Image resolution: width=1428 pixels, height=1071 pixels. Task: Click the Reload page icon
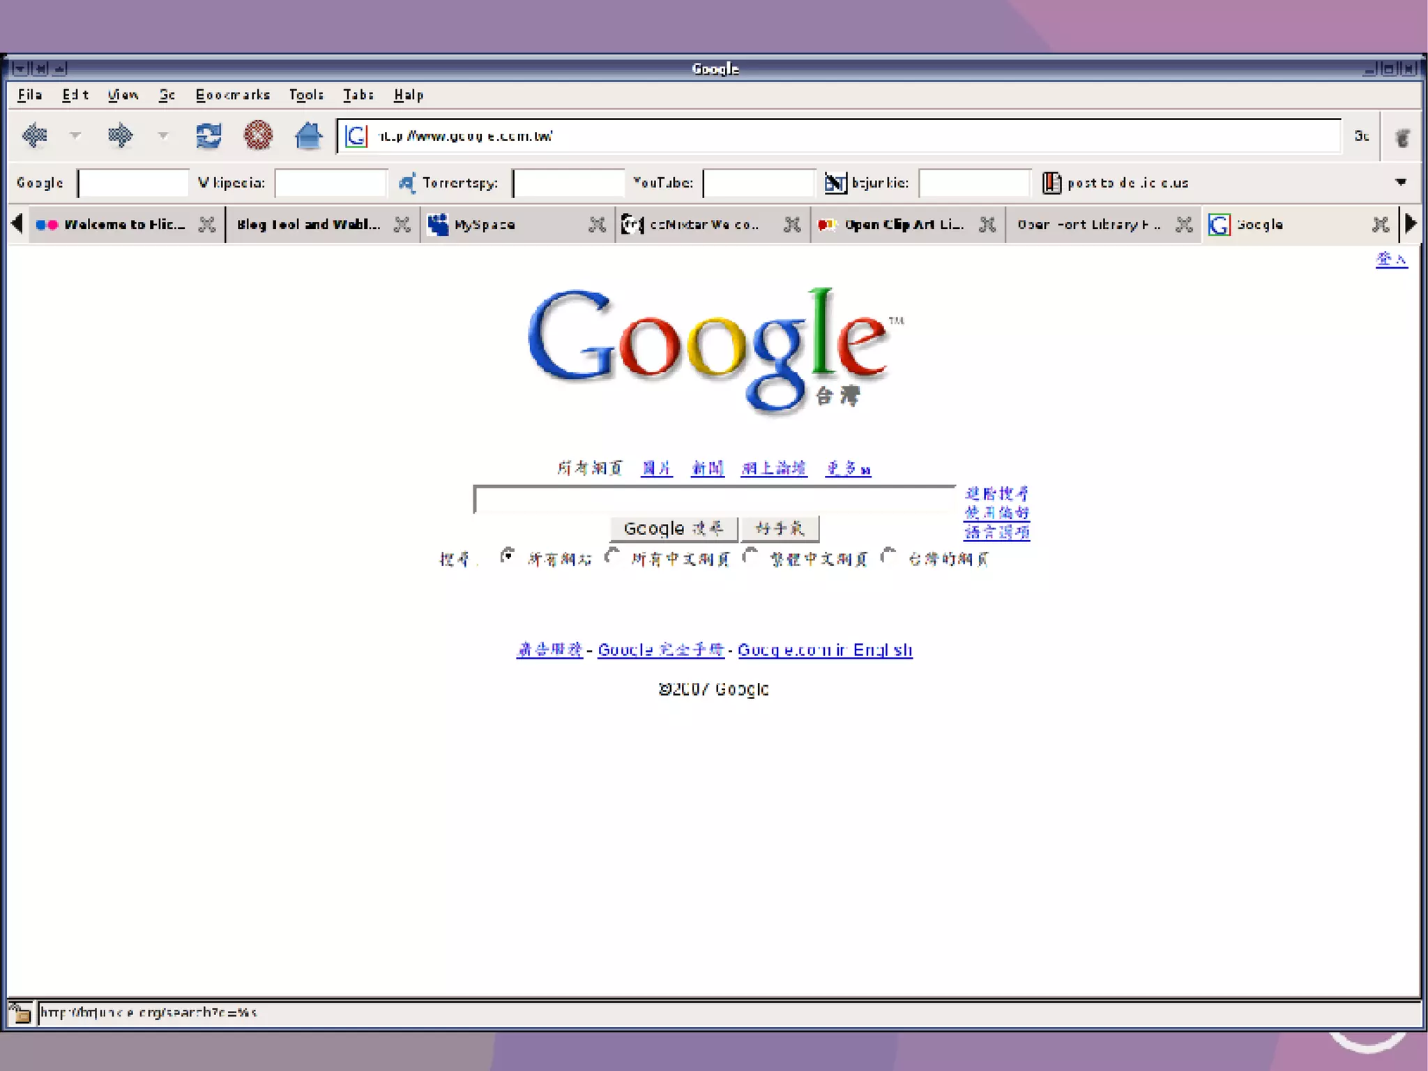pos(208,135)
